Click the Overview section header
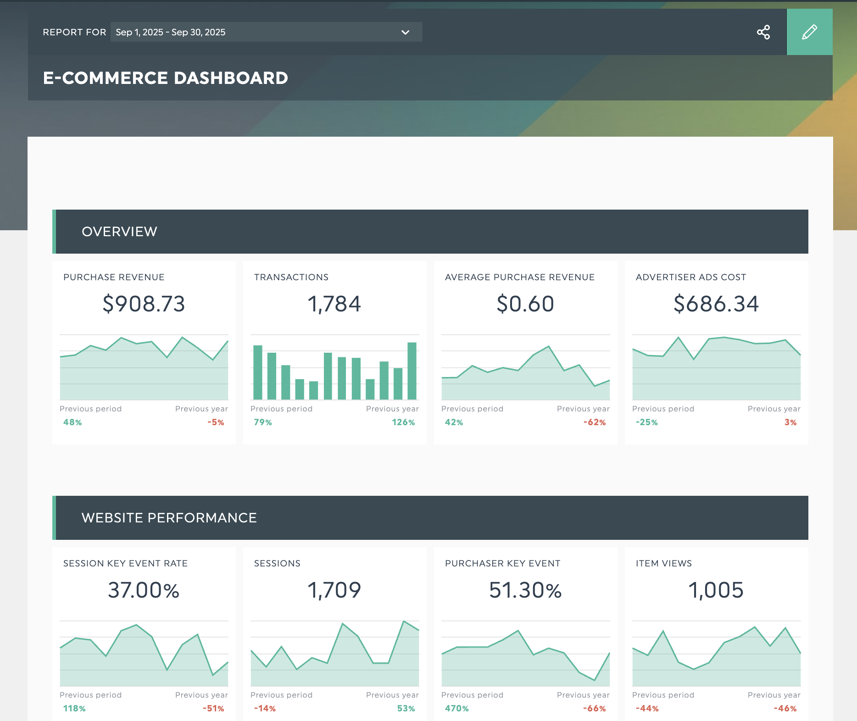 click(430, 232)
